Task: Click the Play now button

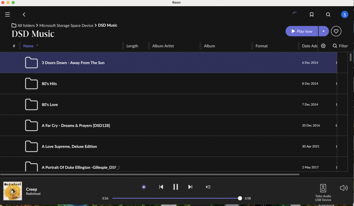Action: (302, 31)
